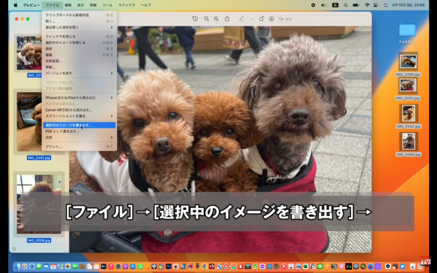Viewport: 437px width, 273px height.
Task: Show the Markup toolbar icon
Action: [x=271, y=19]
